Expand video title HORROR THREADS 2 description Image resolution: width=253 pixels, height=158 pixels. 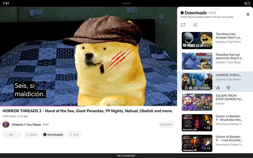[88, 111]
